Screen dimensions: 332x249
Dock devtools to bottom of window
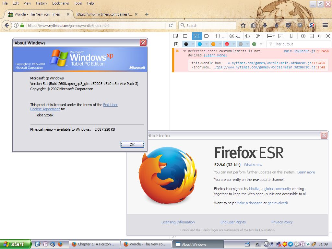click(312, 36)
